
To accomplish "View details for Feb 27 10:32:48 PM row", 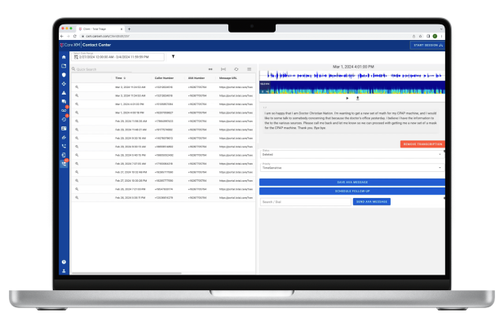I will (x=77, y=172).
